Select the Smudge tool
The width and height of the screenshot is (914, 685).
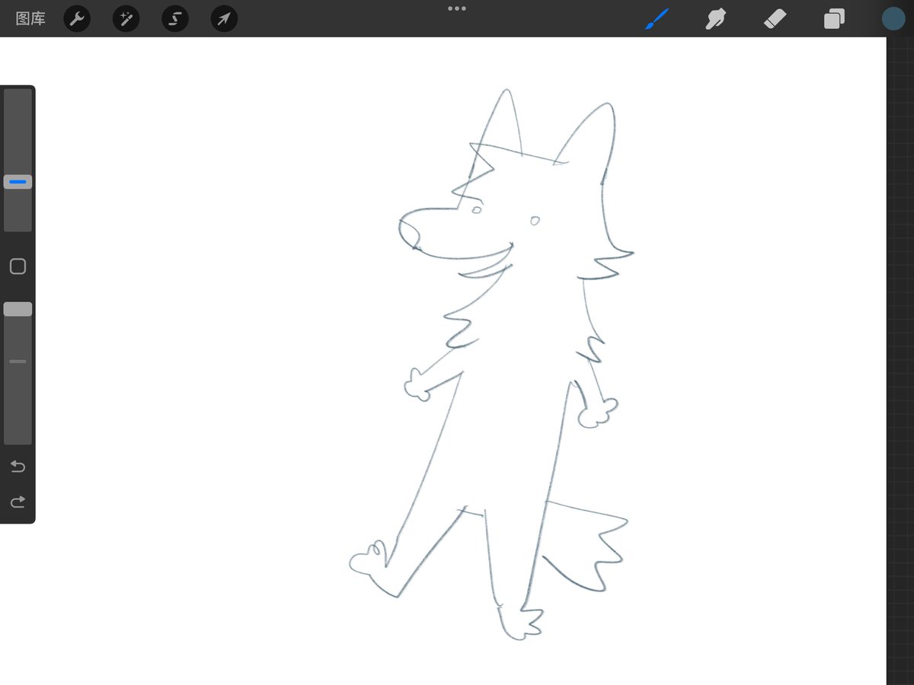pyautogui.click(x=714, y=19)
